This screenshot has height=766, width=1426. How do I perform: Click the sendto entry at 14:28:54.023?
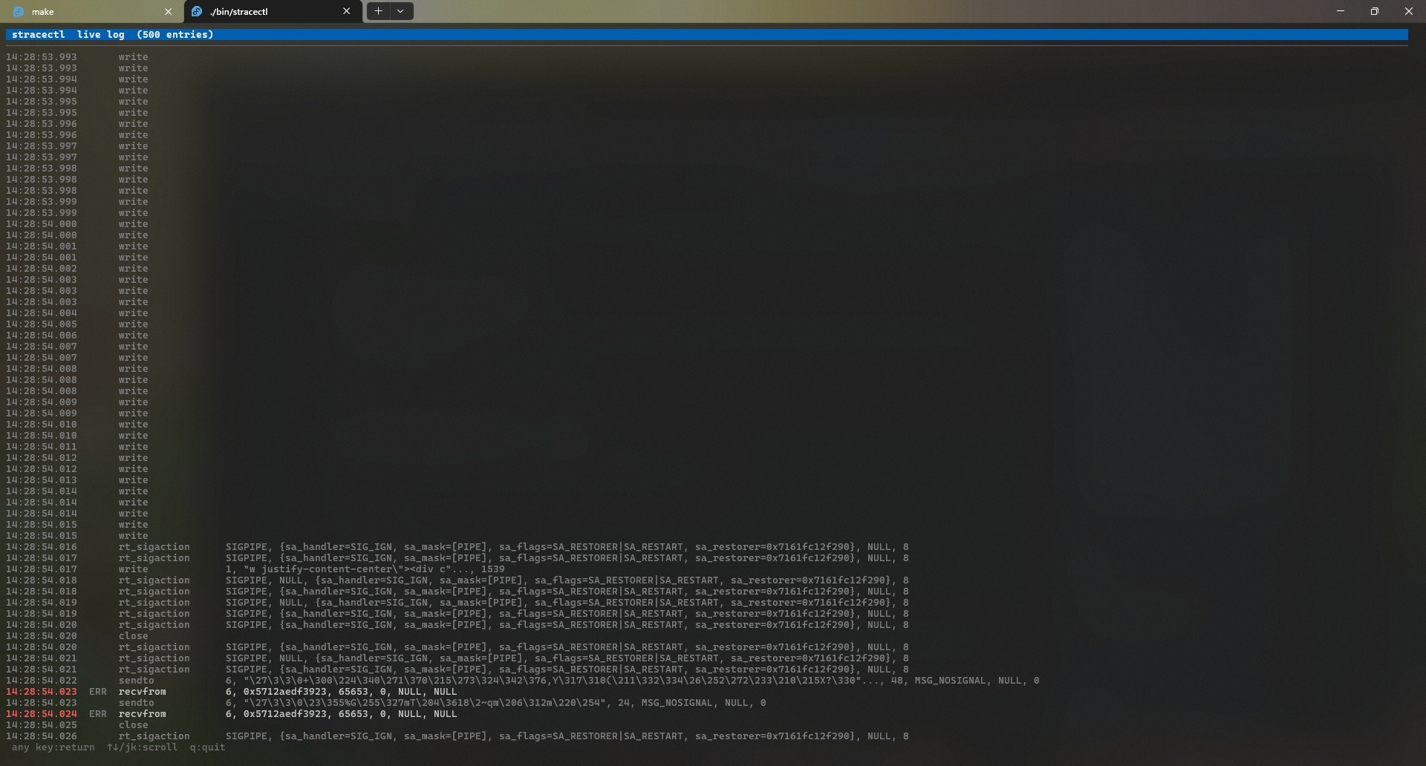point(297,703)
